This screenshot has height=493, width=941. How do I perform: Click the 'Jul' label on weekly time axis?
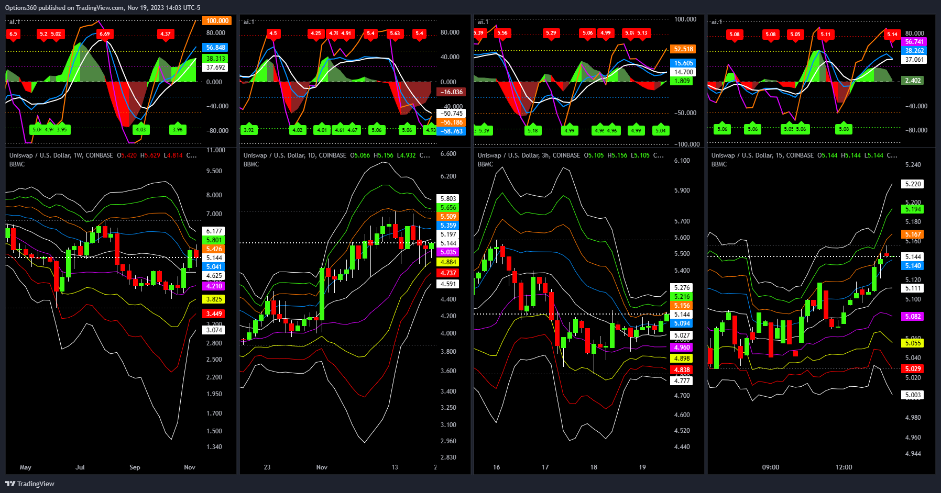click(x=80, y=467)
